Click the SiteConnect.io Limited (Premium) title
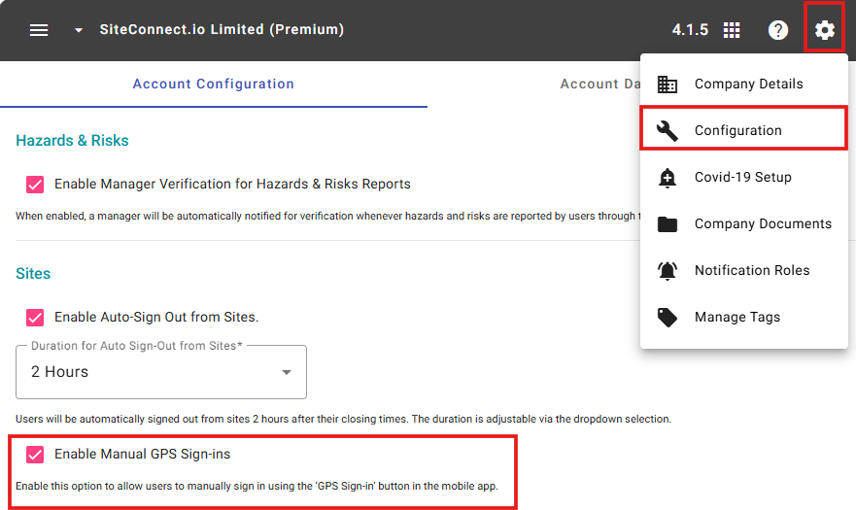This screenshot has width=856, height=510. (222, 30)
